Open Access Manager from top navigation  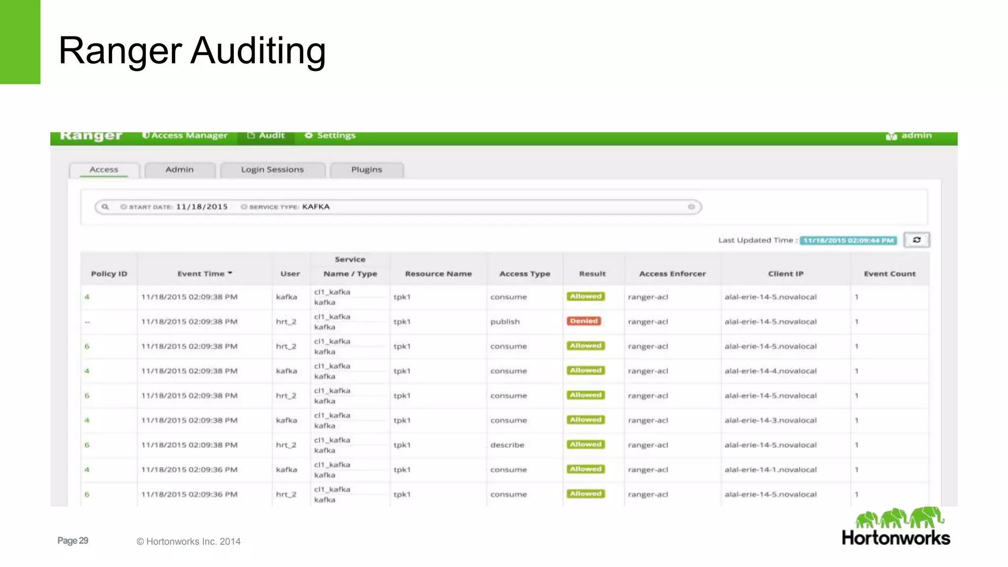(185, 136)
